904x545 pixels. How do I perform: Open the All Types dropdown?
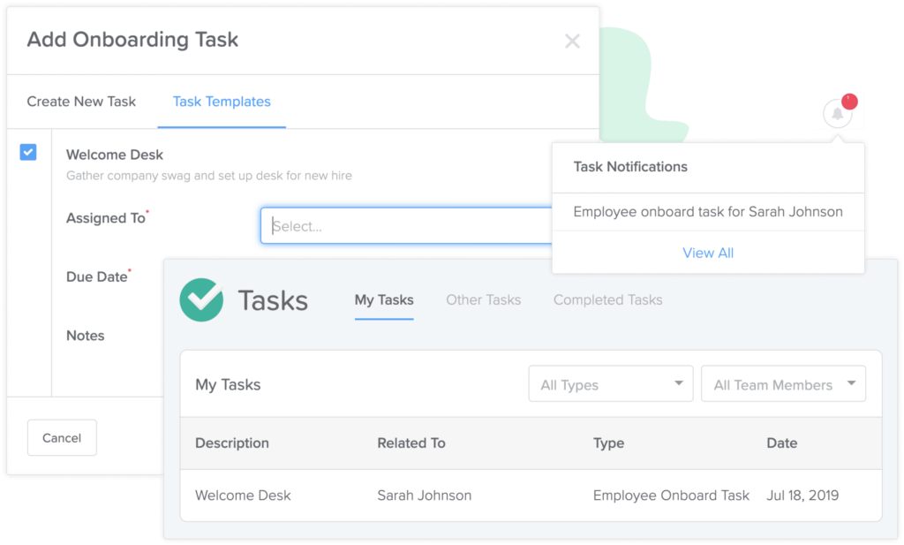pyautogui.click(x=610, y=383)
